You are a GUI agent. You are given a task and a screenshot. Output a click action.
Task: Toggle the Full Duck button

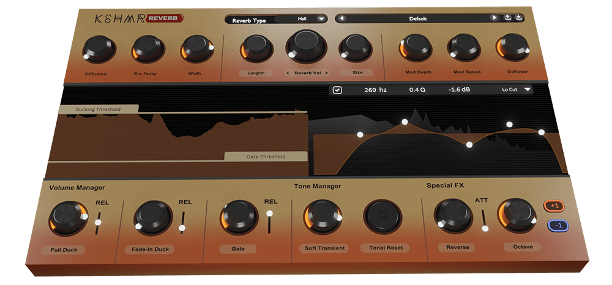coord(64,250)
